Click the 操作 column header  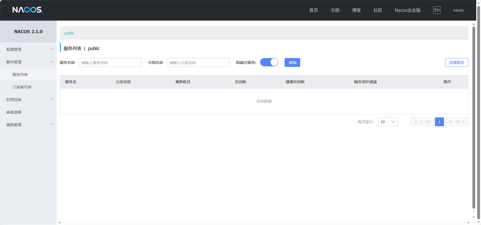[447, 82]
